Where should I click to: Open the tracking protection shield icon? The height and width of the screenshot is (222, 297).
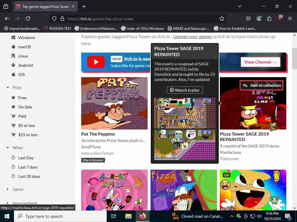(x=54, y=18)
